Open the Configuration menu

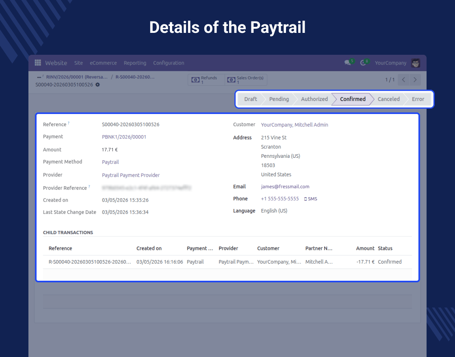point(169,63)
